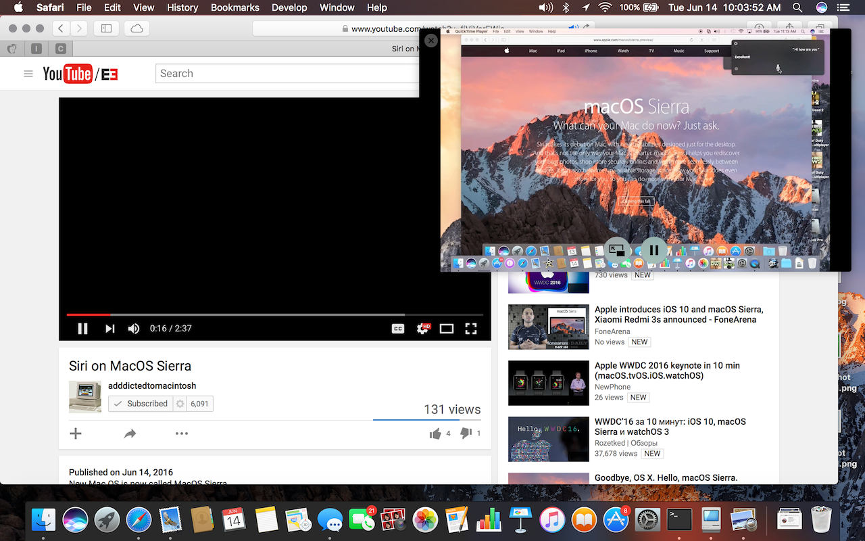The width and height of the screenshot is (865, 541).
Task: Open Launchpad from the Dock
Action: [x=107, y=520]
